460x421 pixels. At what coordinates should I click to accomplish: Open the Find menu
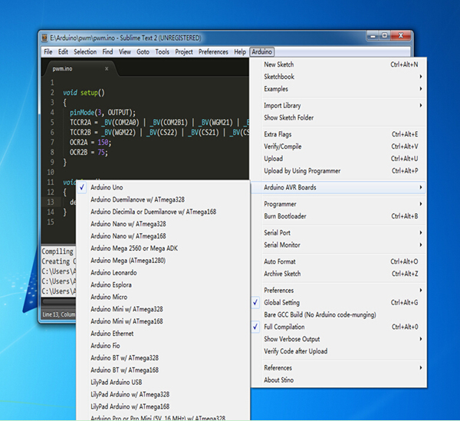tap(107, 52)
